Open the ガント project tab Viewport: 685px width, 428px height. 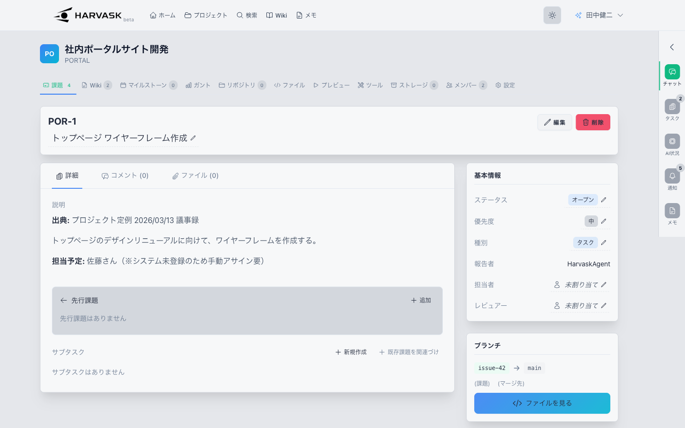point(198,85)
